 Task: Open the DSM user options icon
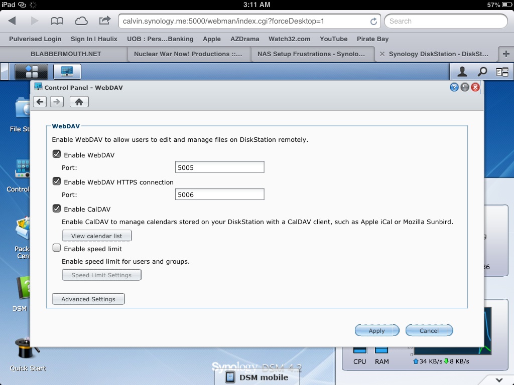(x=462, y=71)
